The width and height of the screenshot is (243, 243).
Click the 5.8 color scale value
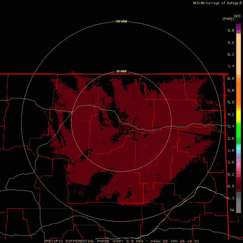tap(231, 90)
